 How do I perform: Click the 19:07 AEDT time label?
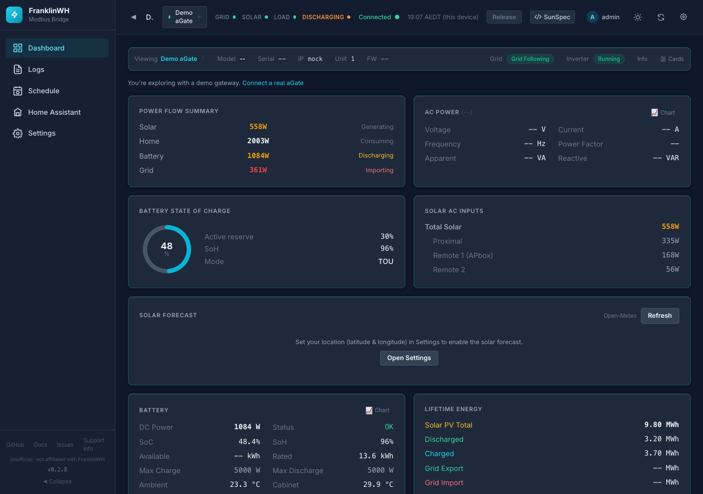point(443,17)
